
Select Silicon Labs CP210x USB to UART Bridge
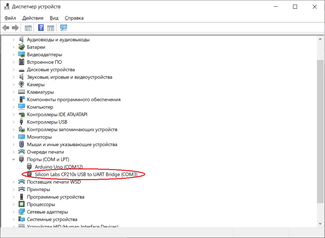[86, 174]
